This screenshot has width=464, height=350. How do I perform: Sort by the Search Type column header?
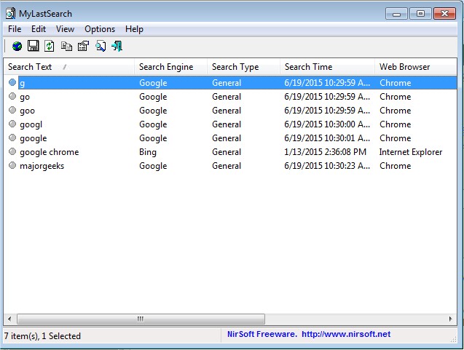tap(243, 67)
